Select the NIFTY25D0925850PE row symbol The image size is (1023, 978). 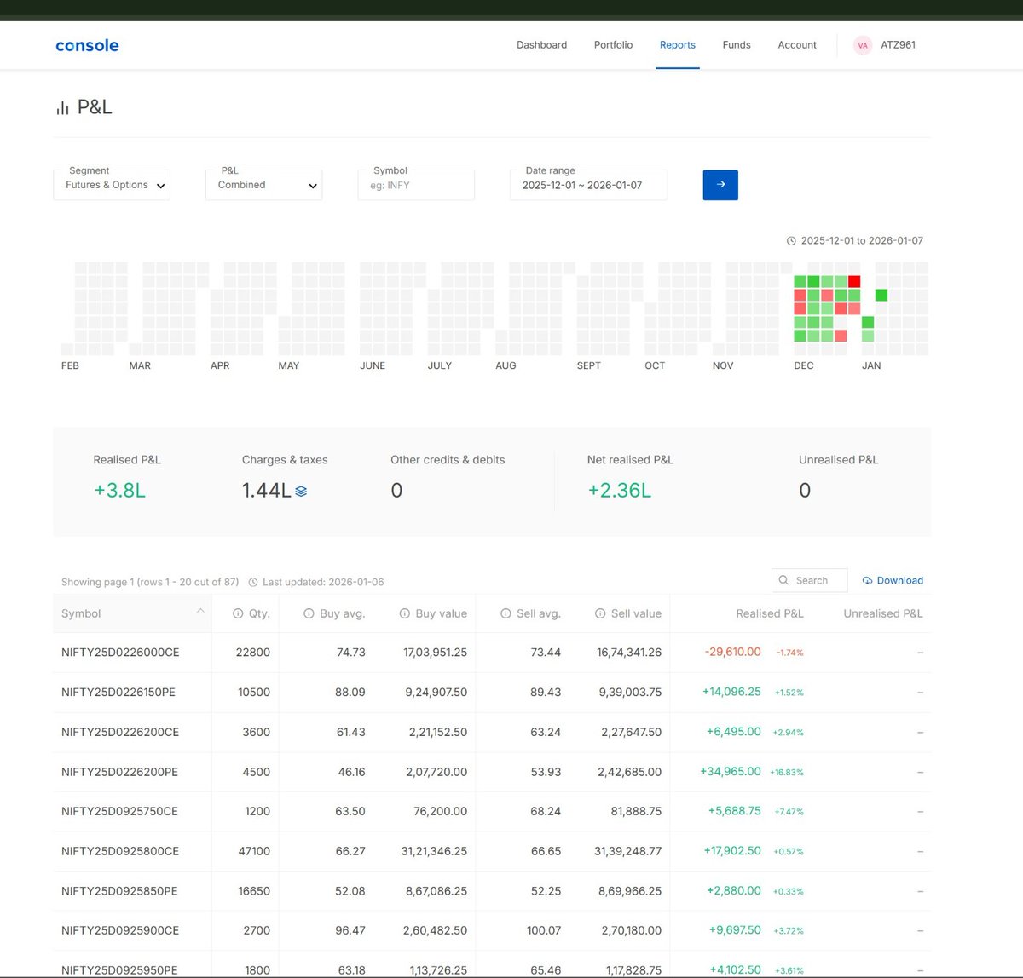[119, 891]
